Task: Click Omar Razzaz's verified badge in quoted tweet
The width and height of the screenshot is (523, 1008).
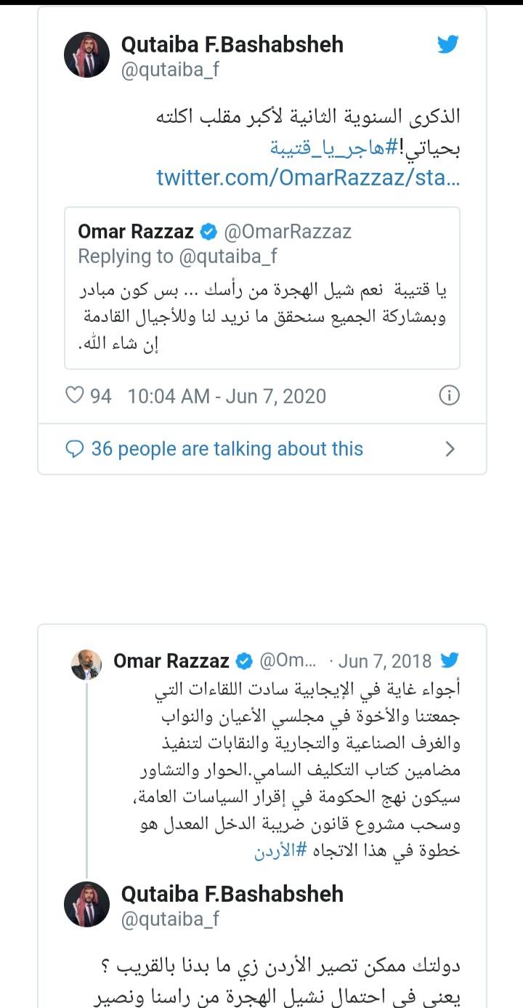Action: [x=208, y=232]
